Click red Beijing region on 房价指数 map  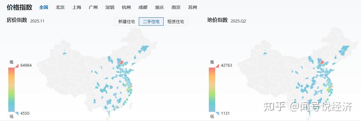coord(121,62)
